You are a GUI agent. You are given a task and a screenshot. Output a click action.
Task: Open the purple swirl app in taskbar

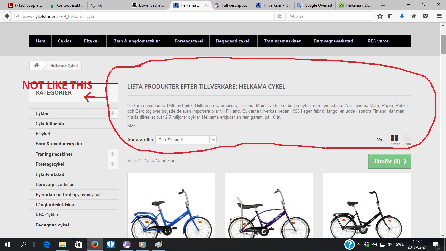(x=126, y=244)
